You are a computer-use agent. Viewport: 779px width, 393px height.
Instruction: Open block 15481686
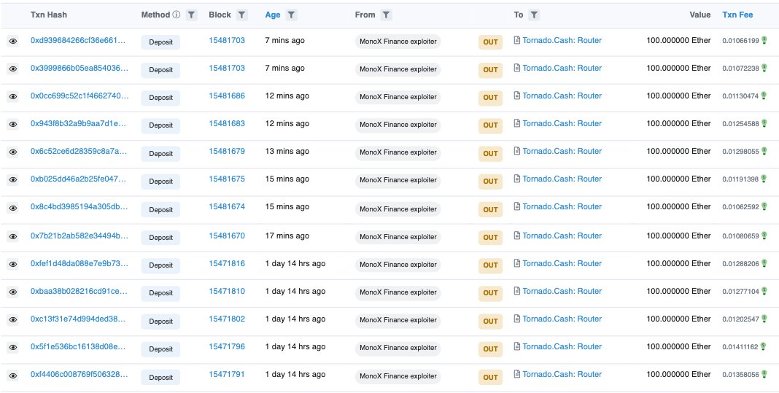[x=227, y=96]
